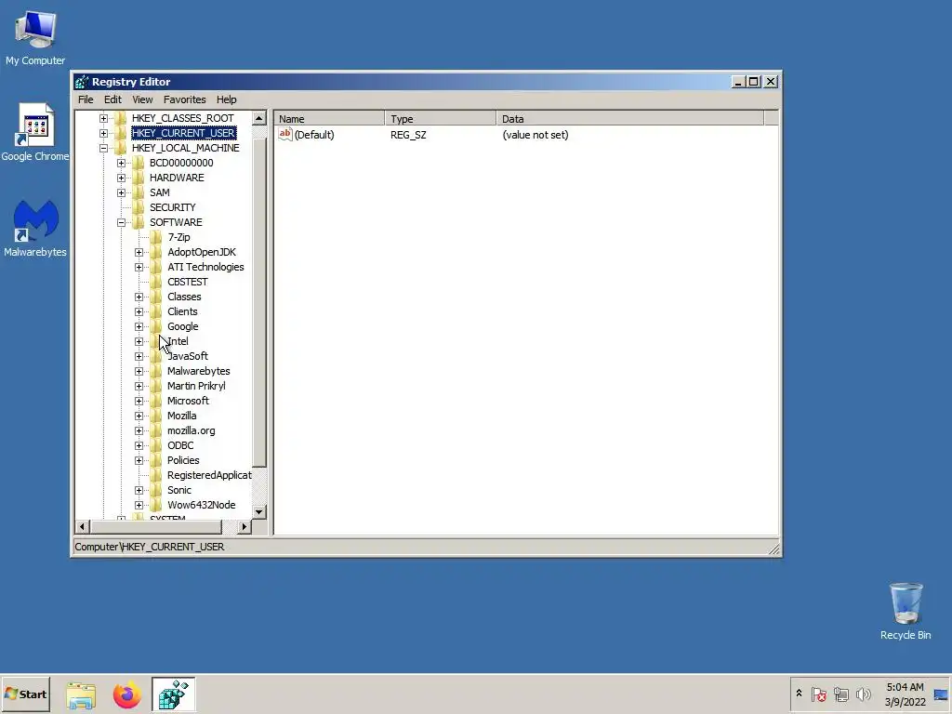Open the Edit menu
Viewport: 952px width, 714px height.
(112, 99)
